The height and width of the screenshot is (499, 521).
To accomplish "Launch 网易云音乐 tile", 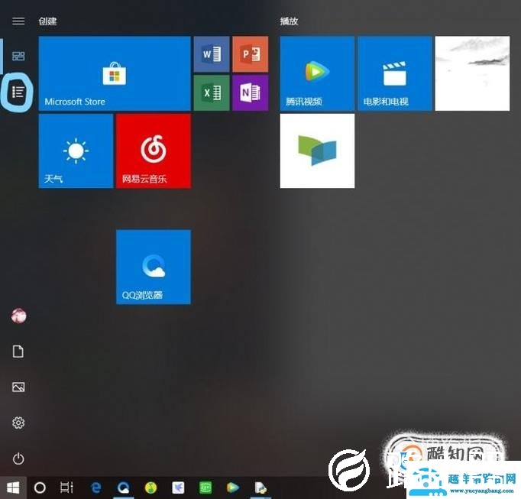I will tap(154, 151).
